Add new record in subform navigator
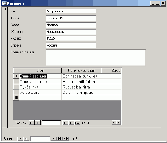This screenshot has width=167, height=143. [x=77, y=123]
